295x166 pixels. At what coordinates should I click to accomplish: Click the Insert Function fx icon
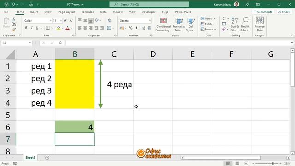pos(60,43)
